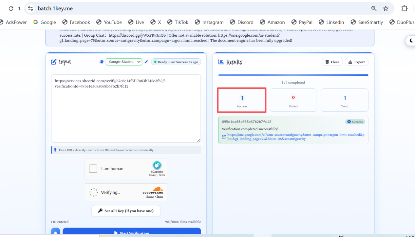
Task: Click the '1 ID entered' counter text
Action: point(60,222)
